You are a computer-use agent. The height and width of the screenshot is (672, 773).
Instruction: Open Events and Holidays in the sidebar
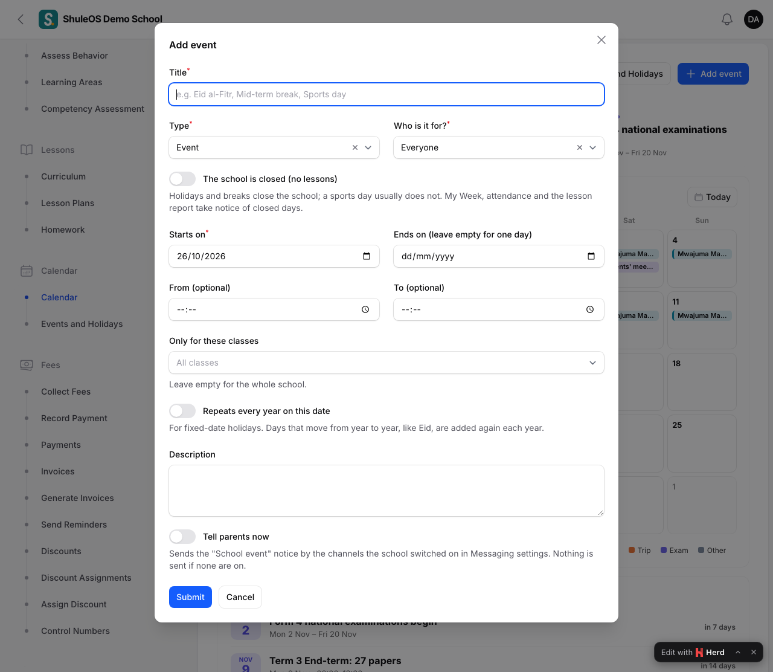click(x=82, y=324)
